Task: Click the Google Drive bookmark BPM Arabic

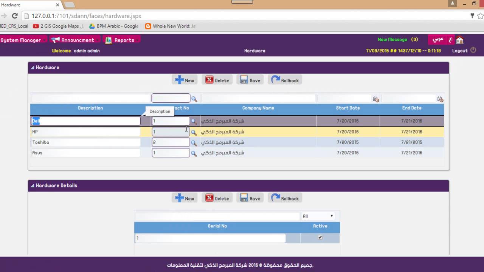Action: pyautogui.click(x=114, y=26)
